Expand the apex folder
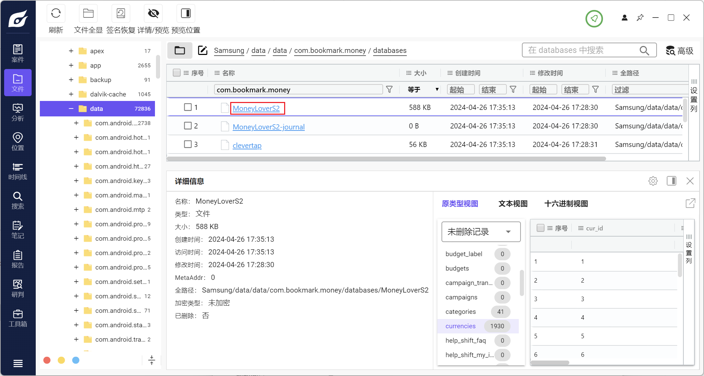 click(71, 51)
